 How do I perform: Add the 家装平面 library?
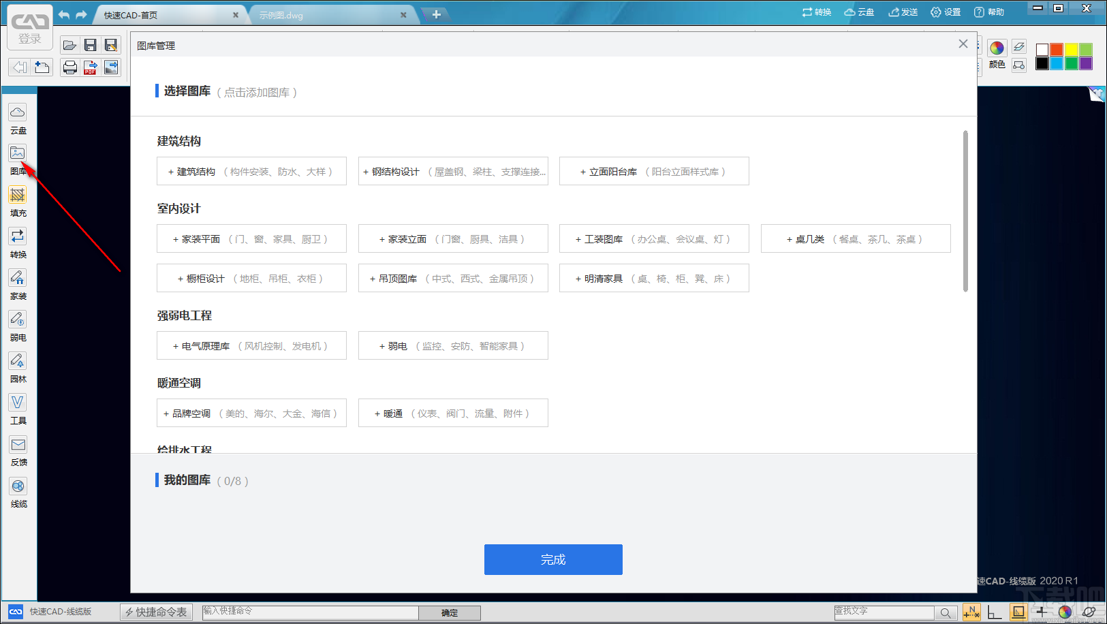pyautogui.click(x=251, y=238)
